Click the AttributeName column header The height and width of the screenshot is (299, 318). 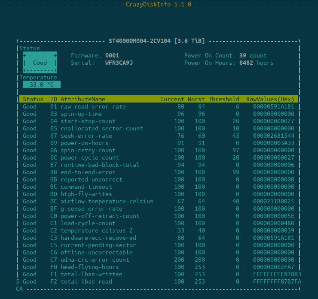coord(83,99)
